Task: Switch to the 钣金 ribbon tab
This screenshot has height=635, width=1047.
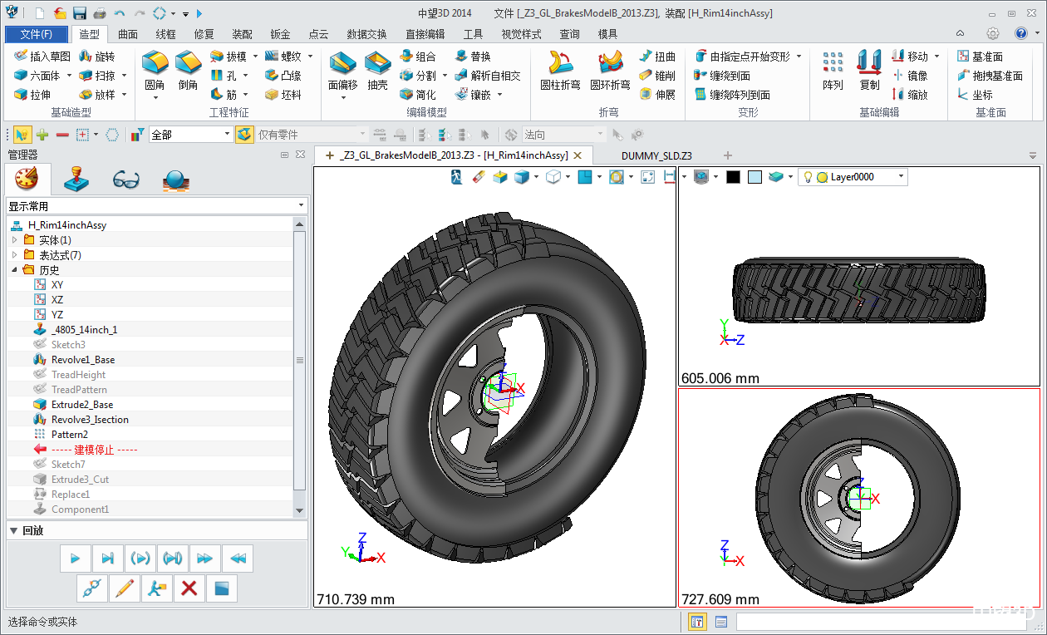Action: pyautogui.click(x=280, y=34)
